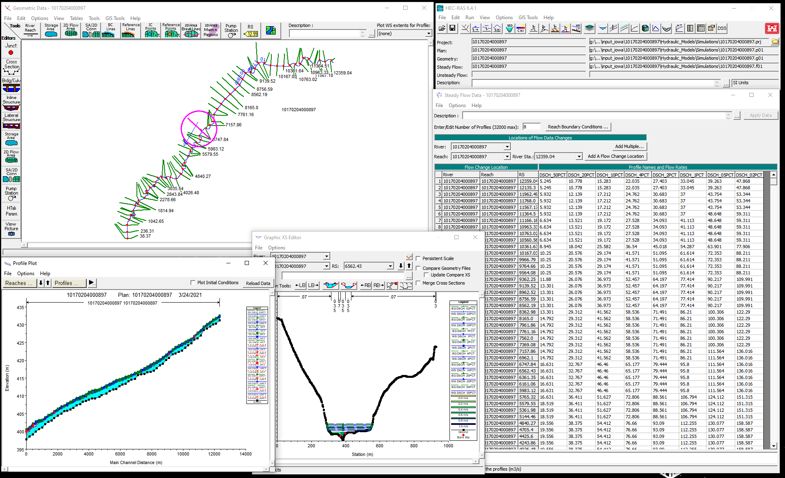The image size is (785, 478).
Task: Enable Plot Initial Conditions checkbox
Action: pos(193,283)
